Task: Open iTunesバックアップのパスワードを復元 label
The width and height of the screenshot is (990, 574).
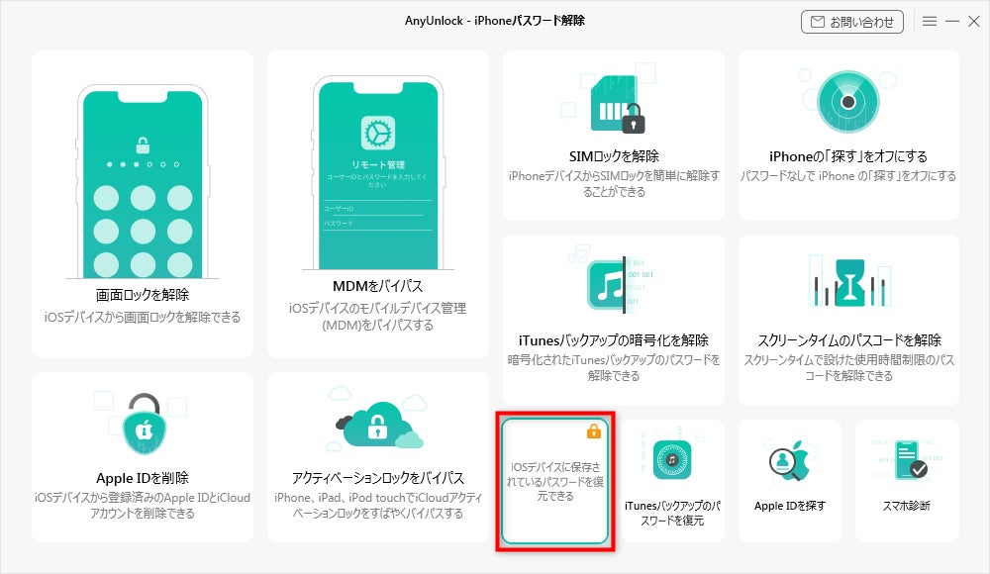Action: (672, 513)
